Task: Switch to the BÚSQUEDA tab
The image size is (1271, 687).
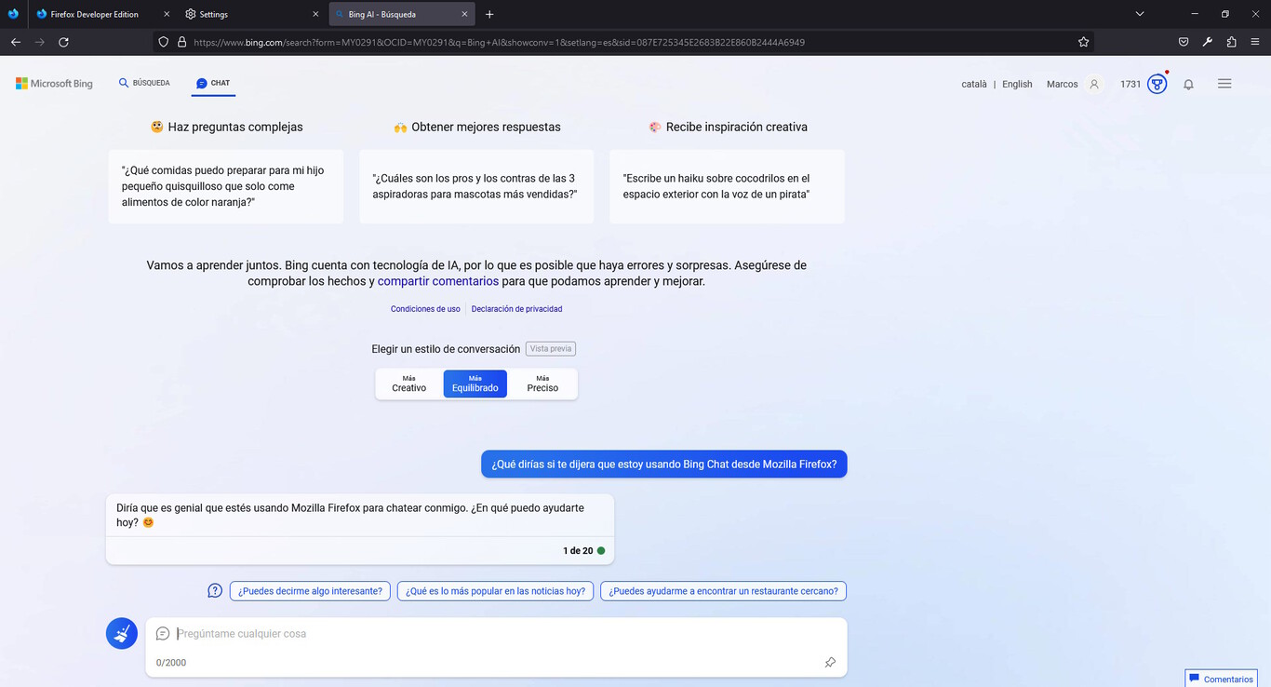Action: (144, 83)
